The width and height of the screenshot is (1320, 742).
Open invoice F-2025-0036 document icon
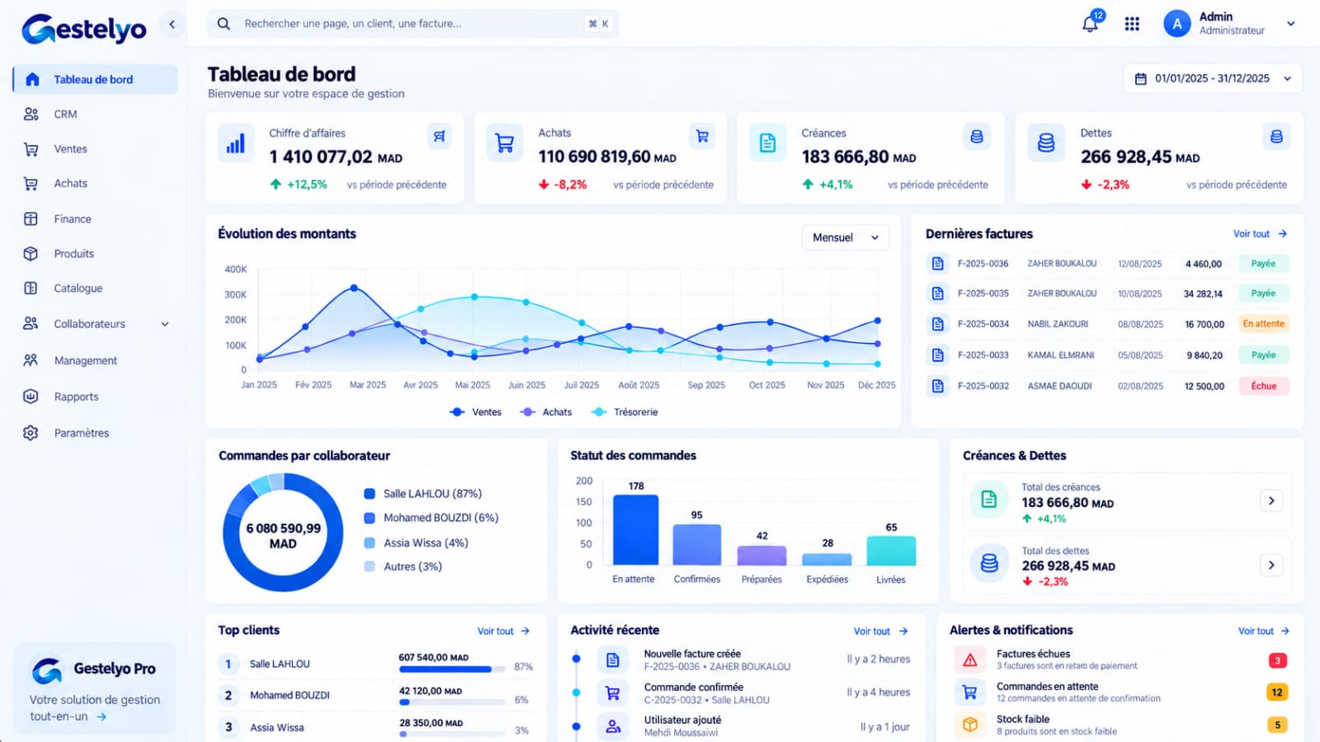click(x=937, y=264)
